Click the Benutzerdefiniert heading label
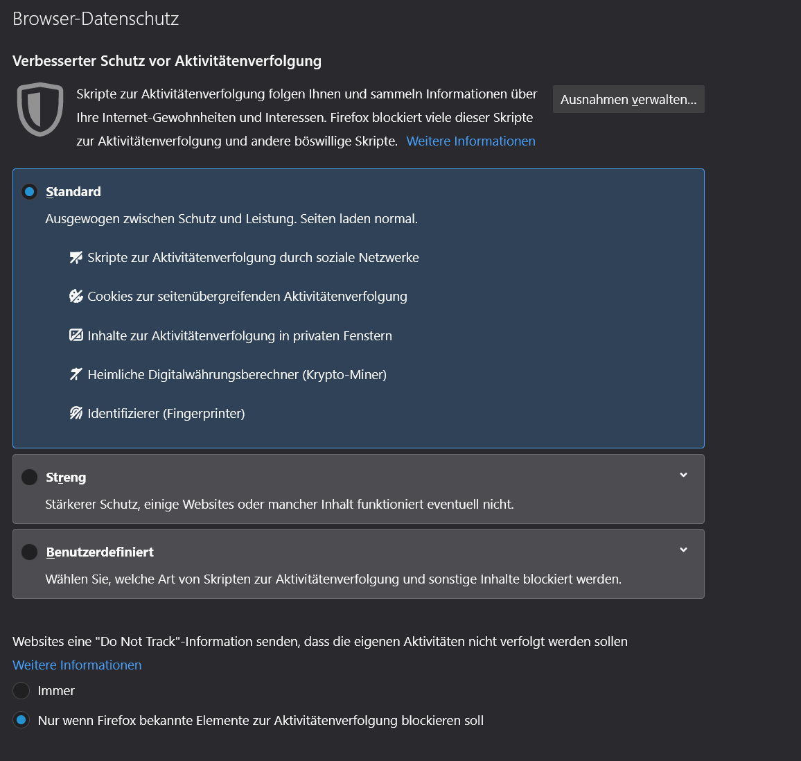801x761 pixels. coord(100,552)
